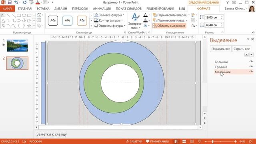
Task: Apply the black-outline Абв shape style
Action: (53, 20)
